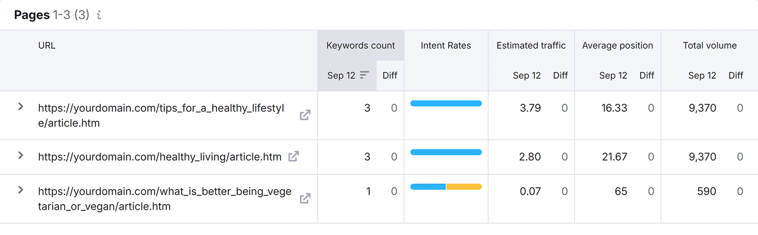Open external link icon for tips_for_a_healthy_lifestyle URL
Viewport: 758px width, 235px height.
coord(305,115)
